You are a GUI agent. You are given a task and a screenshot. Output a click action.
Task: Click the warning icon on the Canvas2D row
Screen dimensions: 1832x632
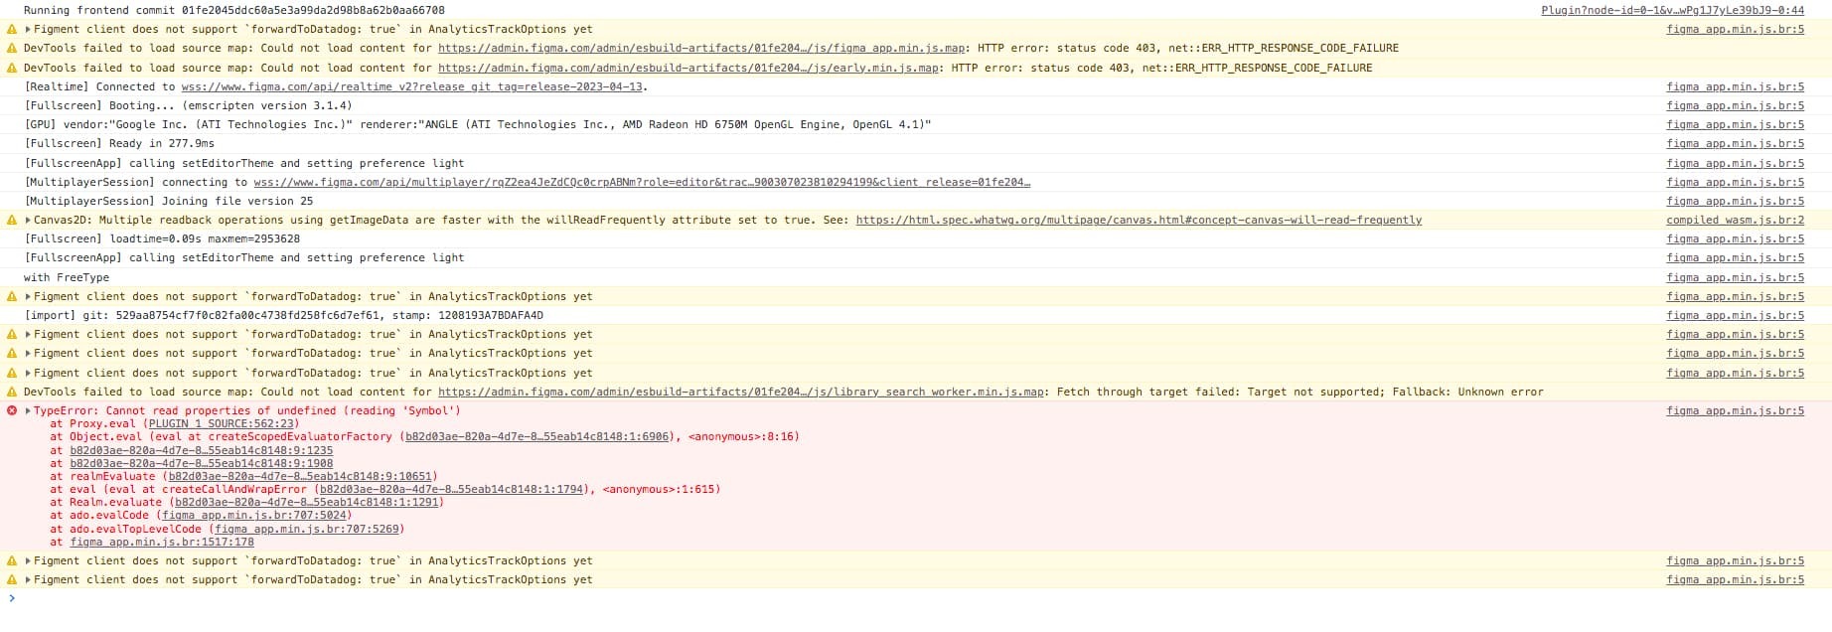point(12,220)
